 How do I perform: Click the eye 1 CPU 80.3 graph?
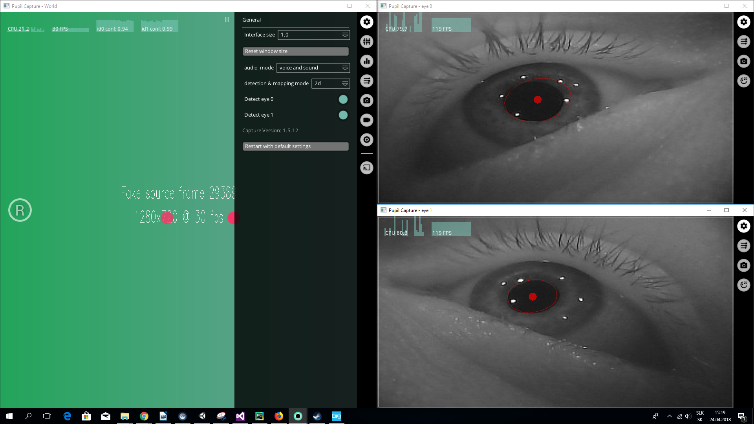point(403,227)
